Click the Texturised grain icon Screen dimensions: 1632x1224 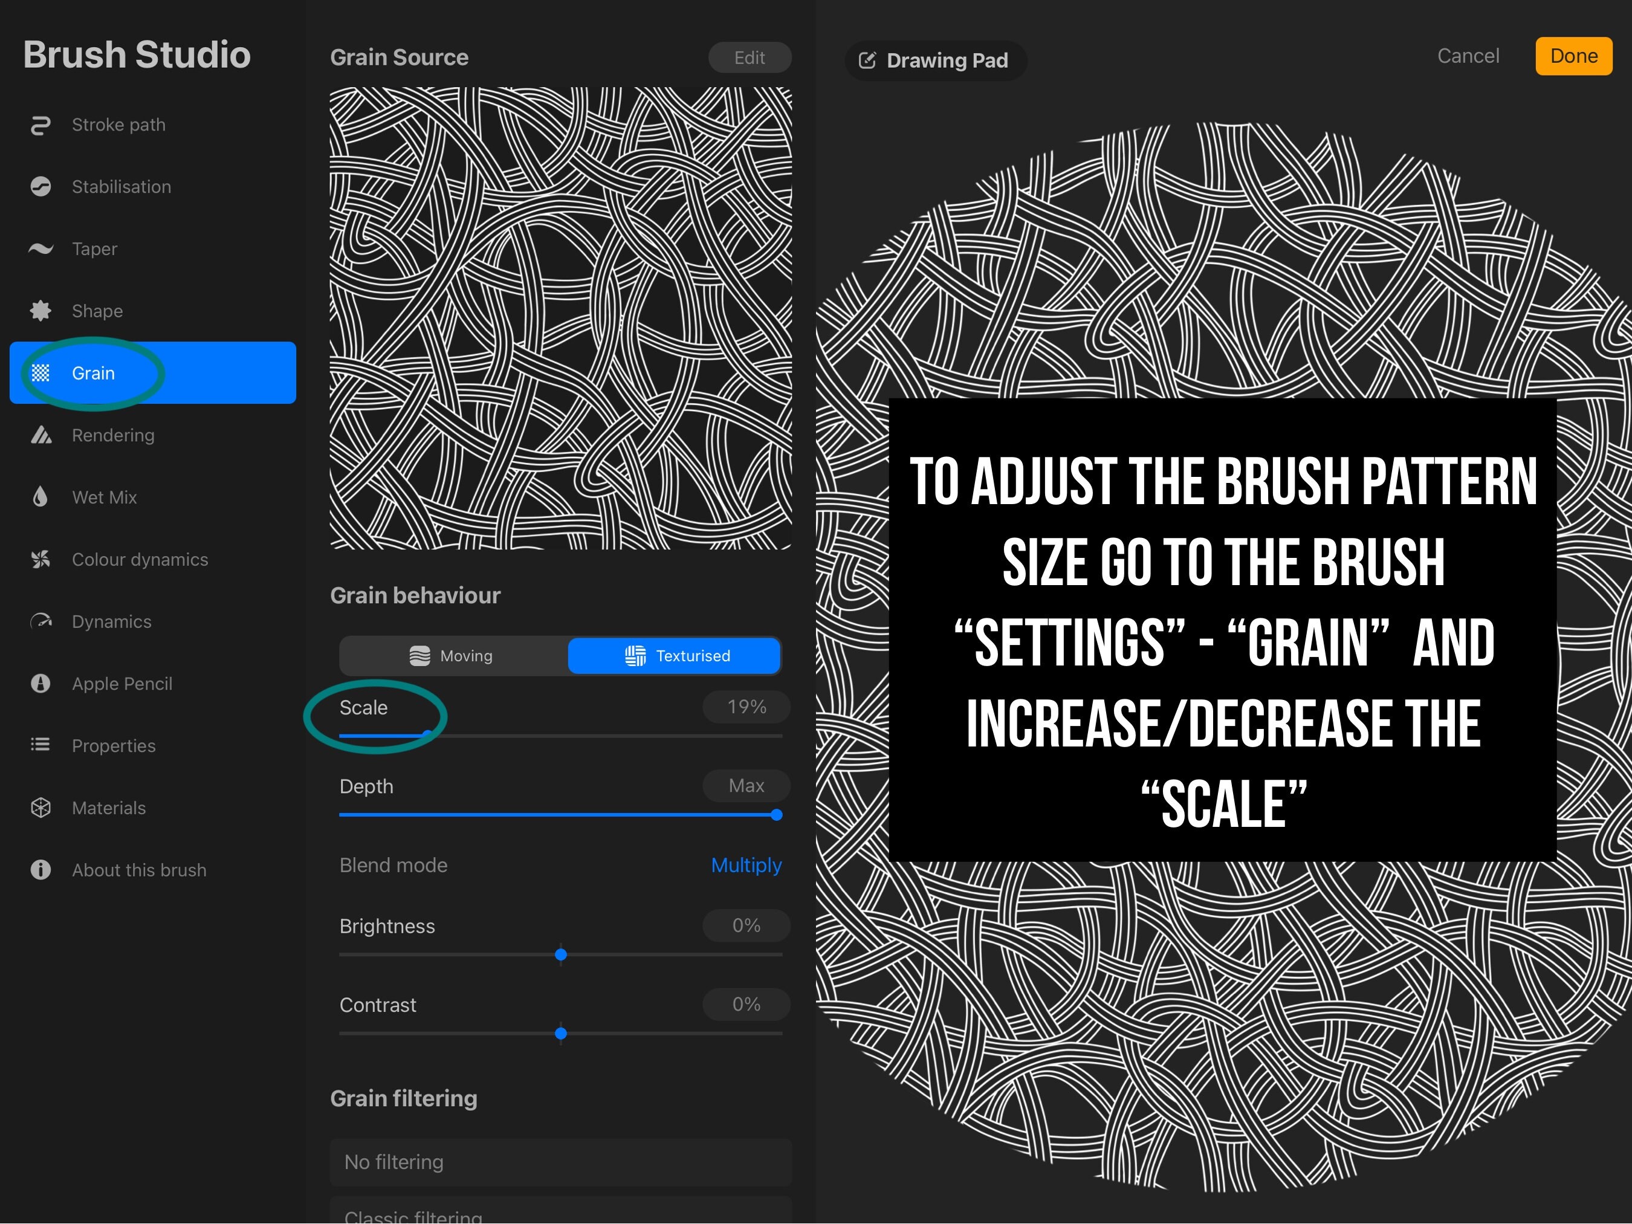point(635,656)
